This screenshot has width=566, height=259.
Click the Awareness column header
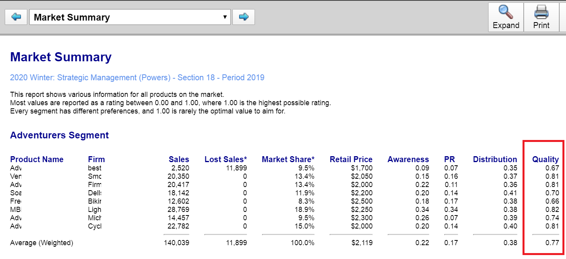coord(408,159)
